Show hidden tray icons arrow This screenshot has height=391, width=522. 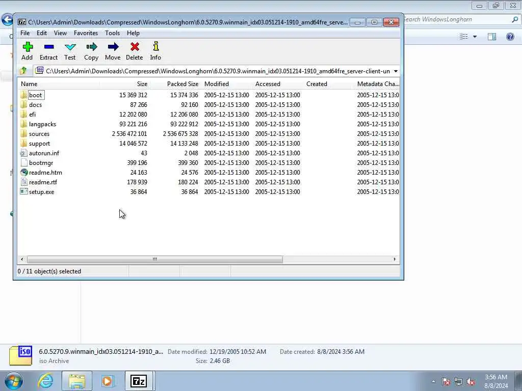(x=433, y=382)
